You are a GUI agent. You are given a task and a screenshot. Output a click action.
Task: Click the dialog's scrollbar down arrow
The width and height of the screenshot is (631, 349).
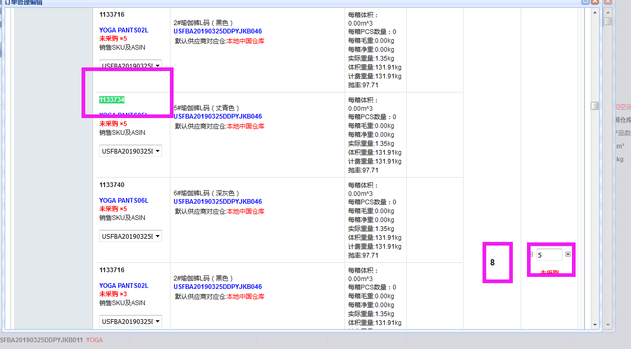point(594,325)
